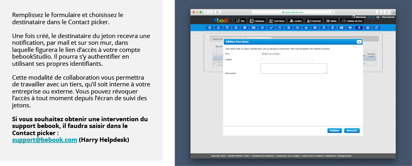412x166 pixels.
Task: Click the bebook logo
Action: pyautogui.click(x=220, y=21)
